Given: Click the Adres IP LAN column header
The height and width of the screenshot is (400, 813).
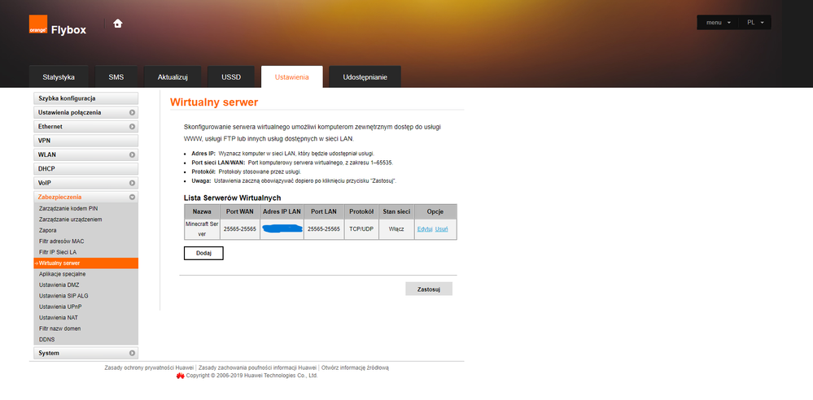Looking at the screenshot, I should pos(282,211).
